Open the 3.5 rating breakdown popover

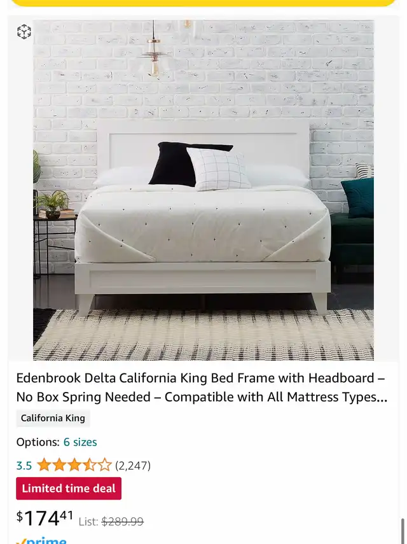[x=24, y=465]
